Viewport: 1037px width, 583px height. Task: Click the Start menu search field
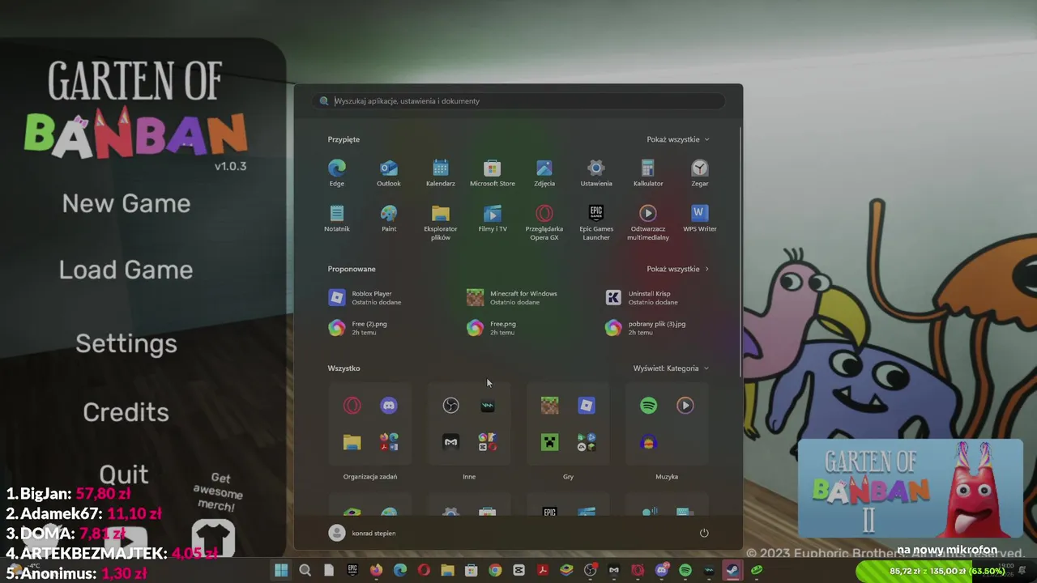coord(518,101)
